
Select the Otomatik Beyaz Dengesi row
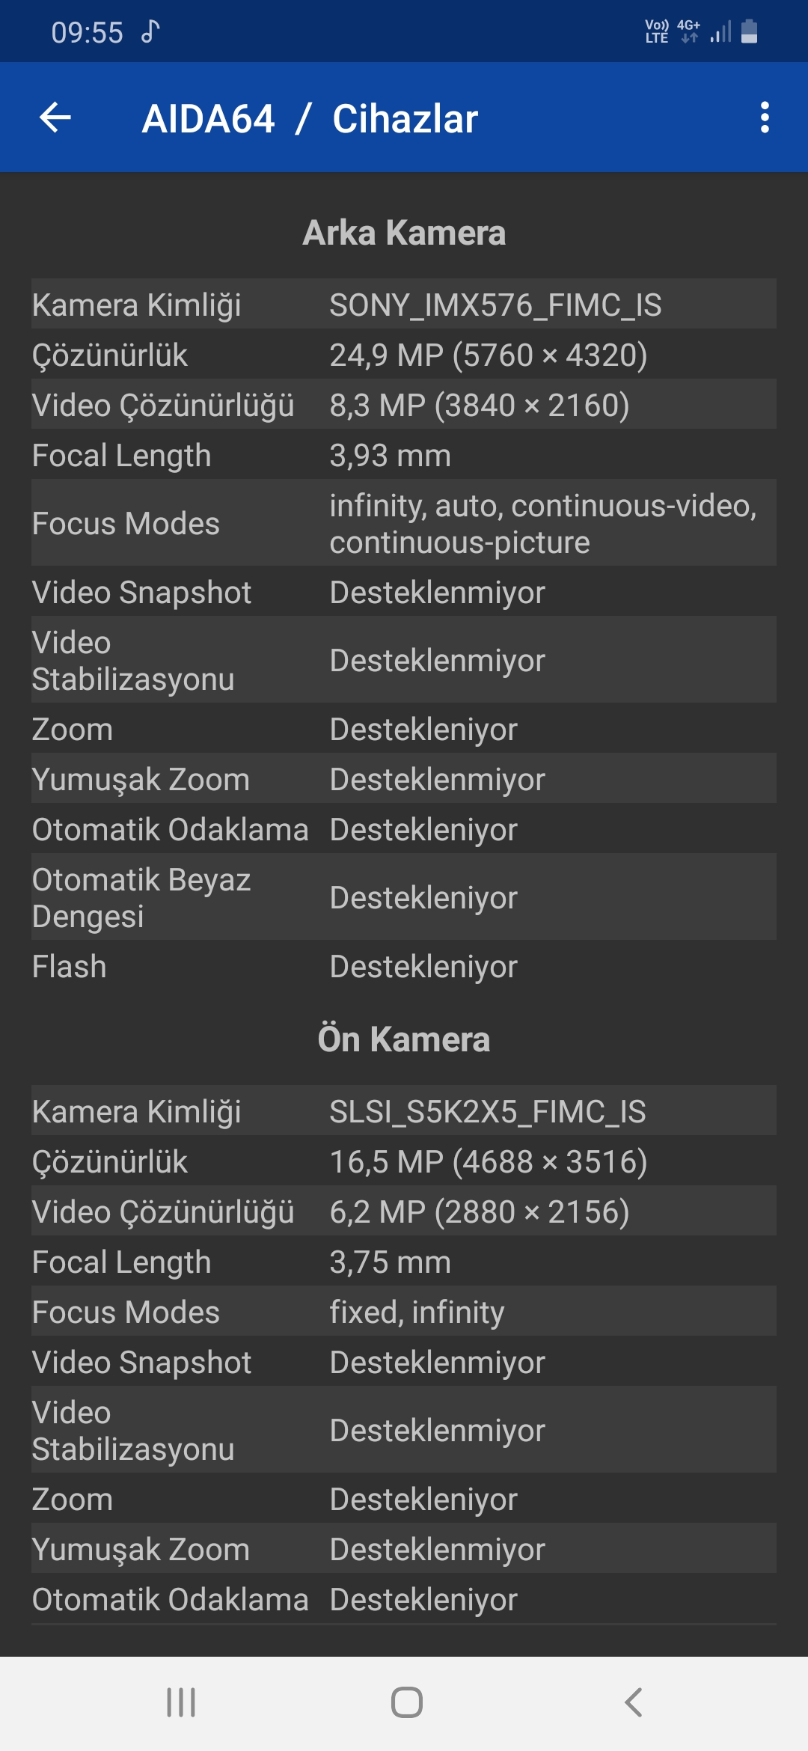[404, 896]
